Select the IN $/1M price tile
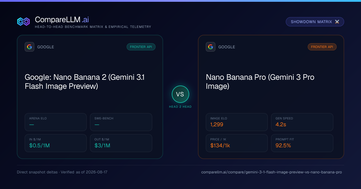 (x=56, y=143)
